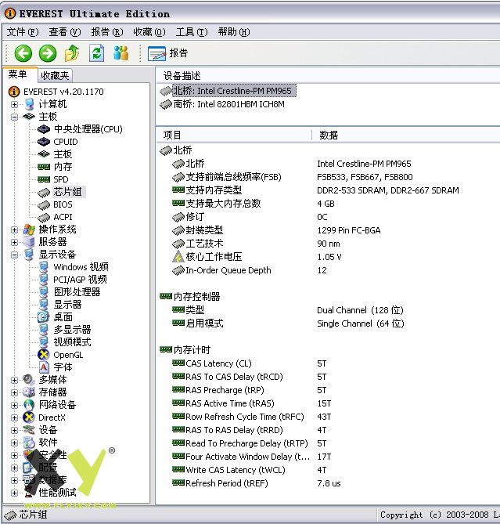
Task: Click the 设备描述 header
Action: point(182,76)
